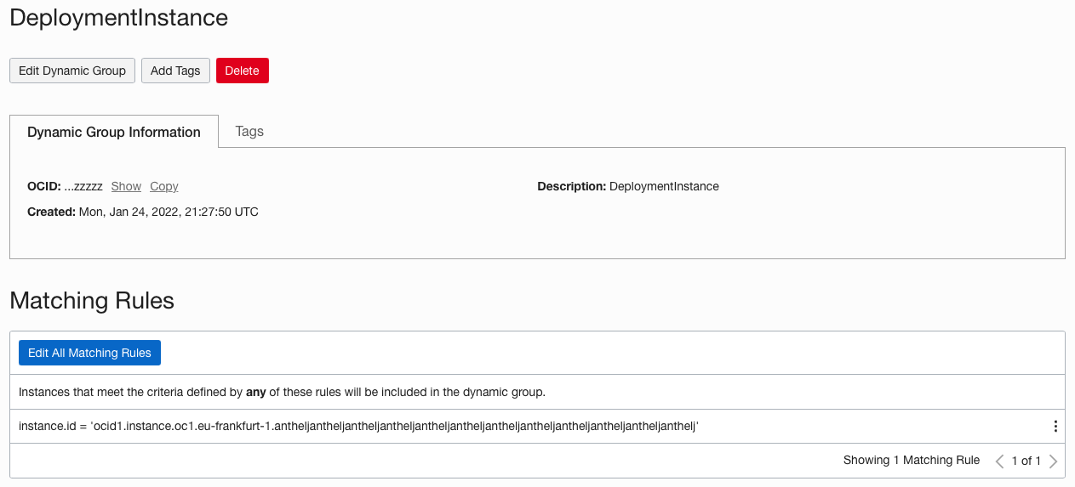This screenshot has width=1075, height=487.
Task: Open the matching rule actions kebab menu
Action: [1055, 427]
